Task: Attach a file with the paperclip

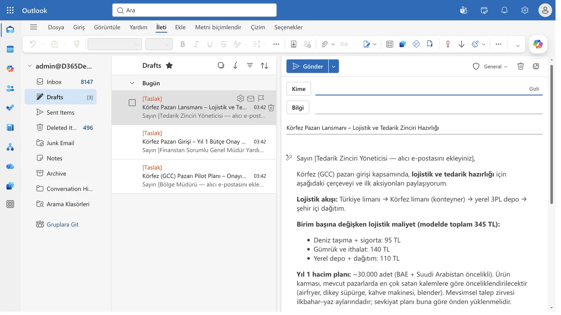Action: tap(325, 44)
